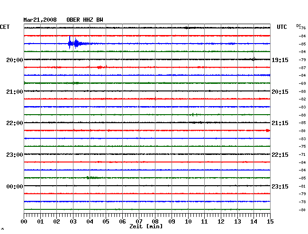
Task: Click the 23:00 CET time label
Action: (x=15, y=155)
